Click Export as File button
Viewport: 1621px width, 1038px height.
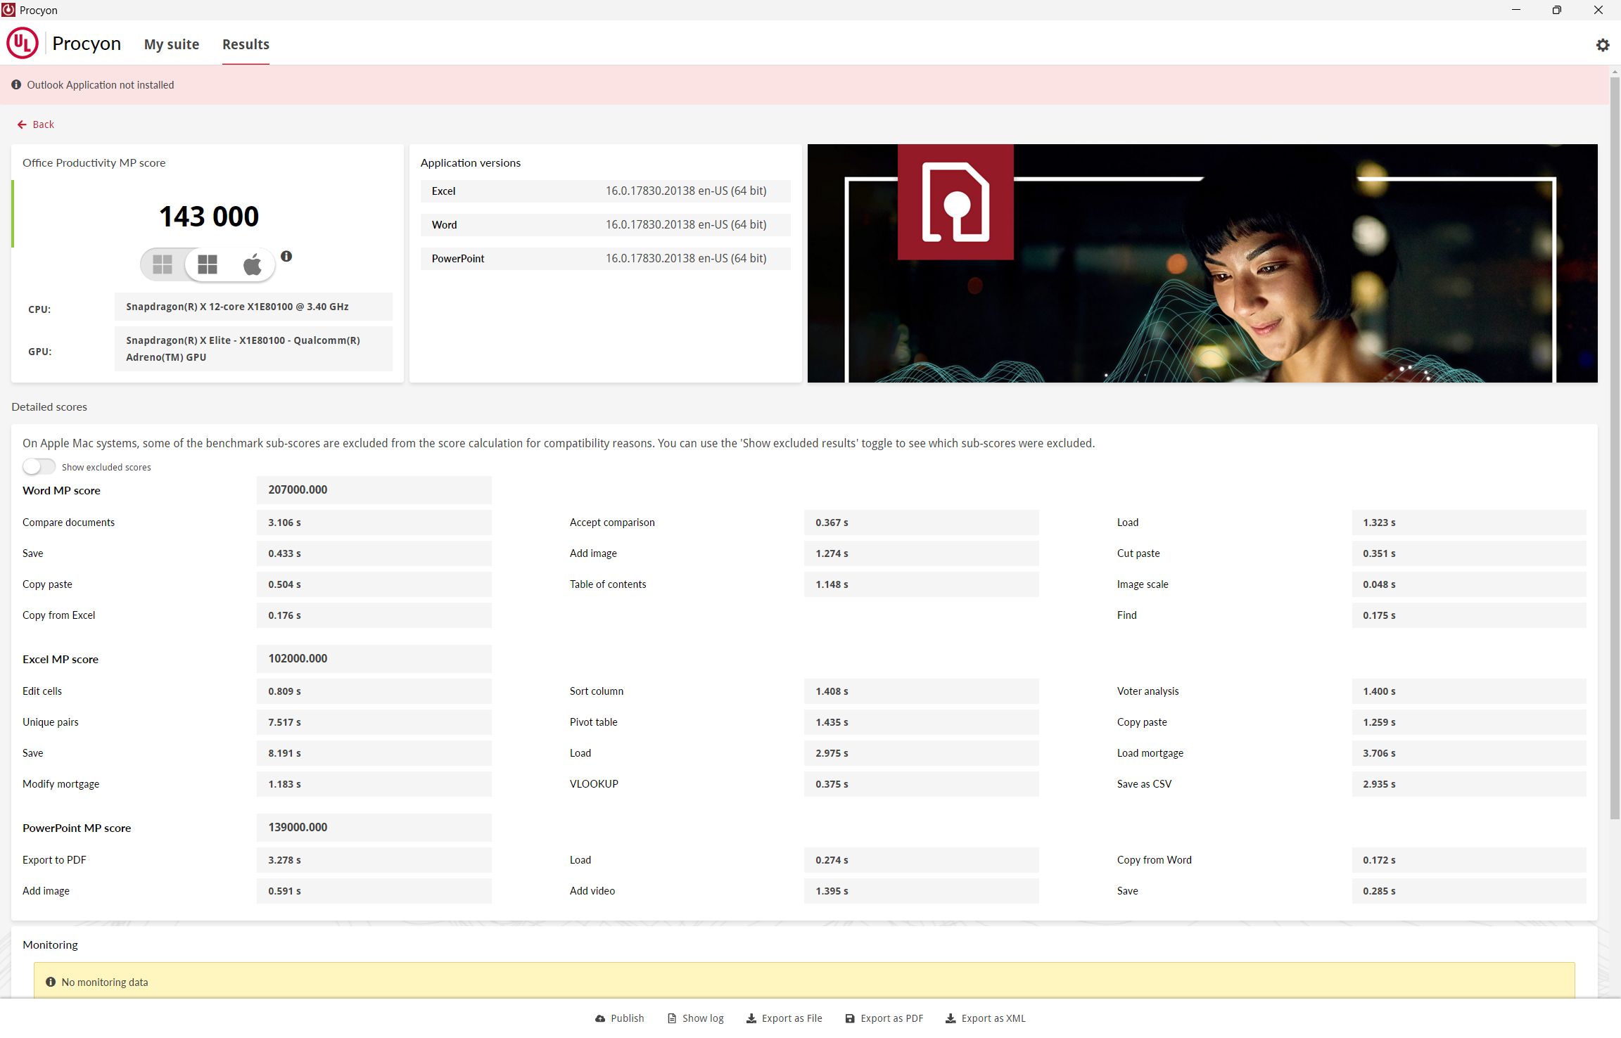click(784, 1018)
